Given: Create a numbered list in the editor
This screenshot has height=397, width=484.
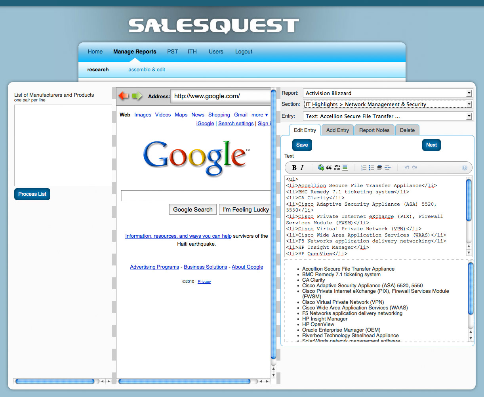Looking at the screenshot, I should click(x=364, y=168).
